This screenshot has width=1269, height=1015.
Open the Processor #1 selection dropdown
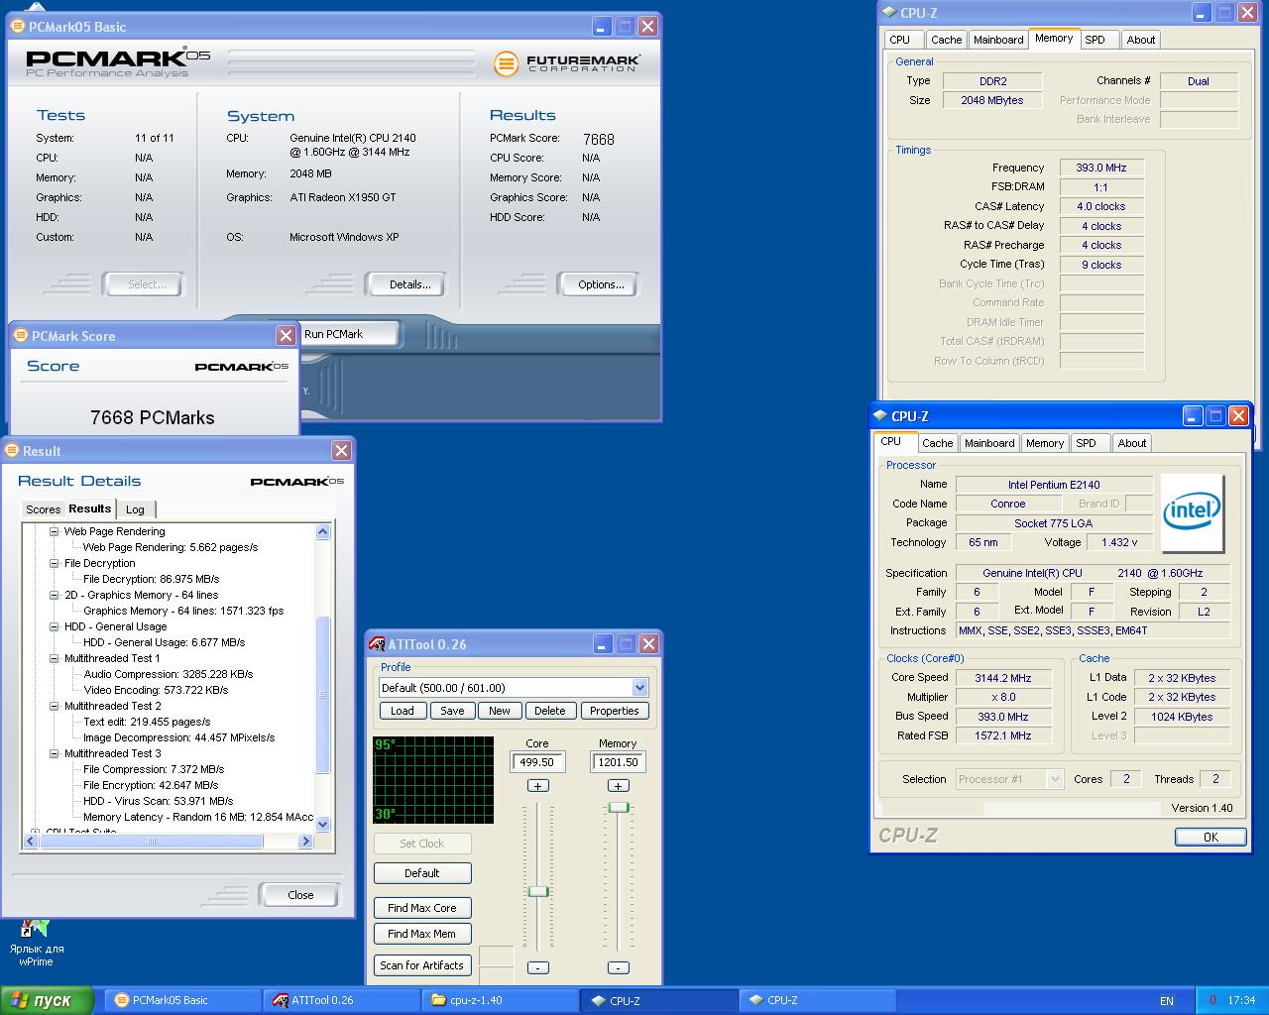tap(1055, 779)
